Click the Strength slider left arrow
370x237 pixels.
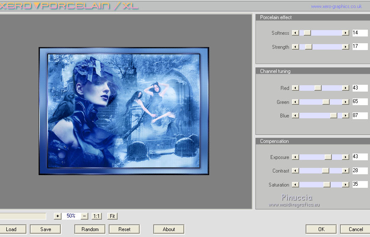tap(295, 47)
